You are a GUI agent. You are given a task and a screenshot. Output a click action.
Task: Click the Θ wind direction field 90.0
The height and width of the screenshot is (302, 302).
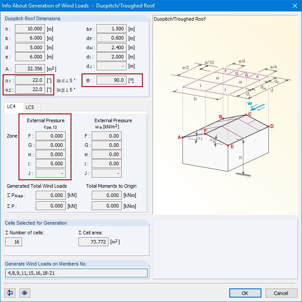coord(112,80)
